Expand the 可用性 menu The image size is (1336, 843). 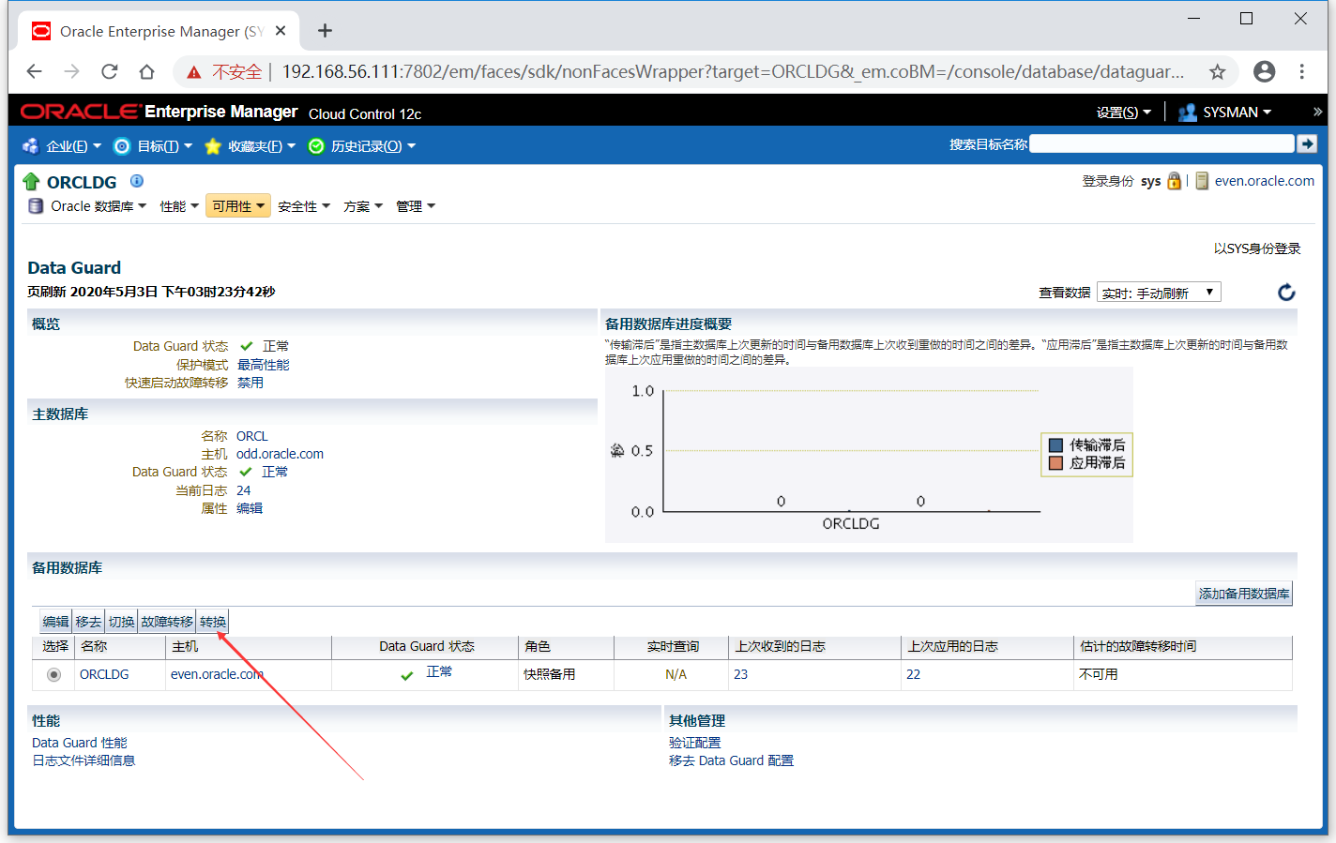(238, 206)
